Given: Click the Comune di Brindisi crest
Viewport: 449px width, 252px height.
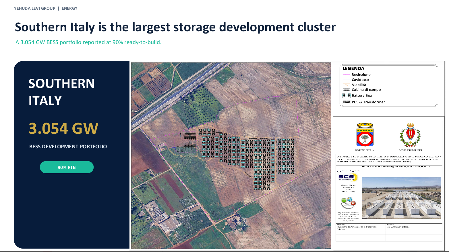Looking at the screenshot, I should (410, 135).
